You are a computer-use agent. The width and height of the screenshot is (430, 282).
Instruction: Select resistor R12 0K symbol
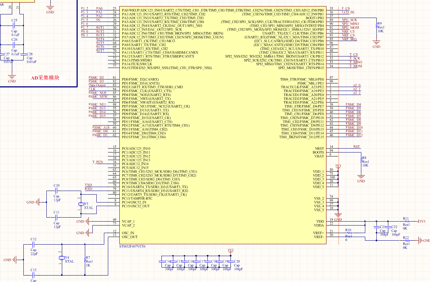coord(407,241)
